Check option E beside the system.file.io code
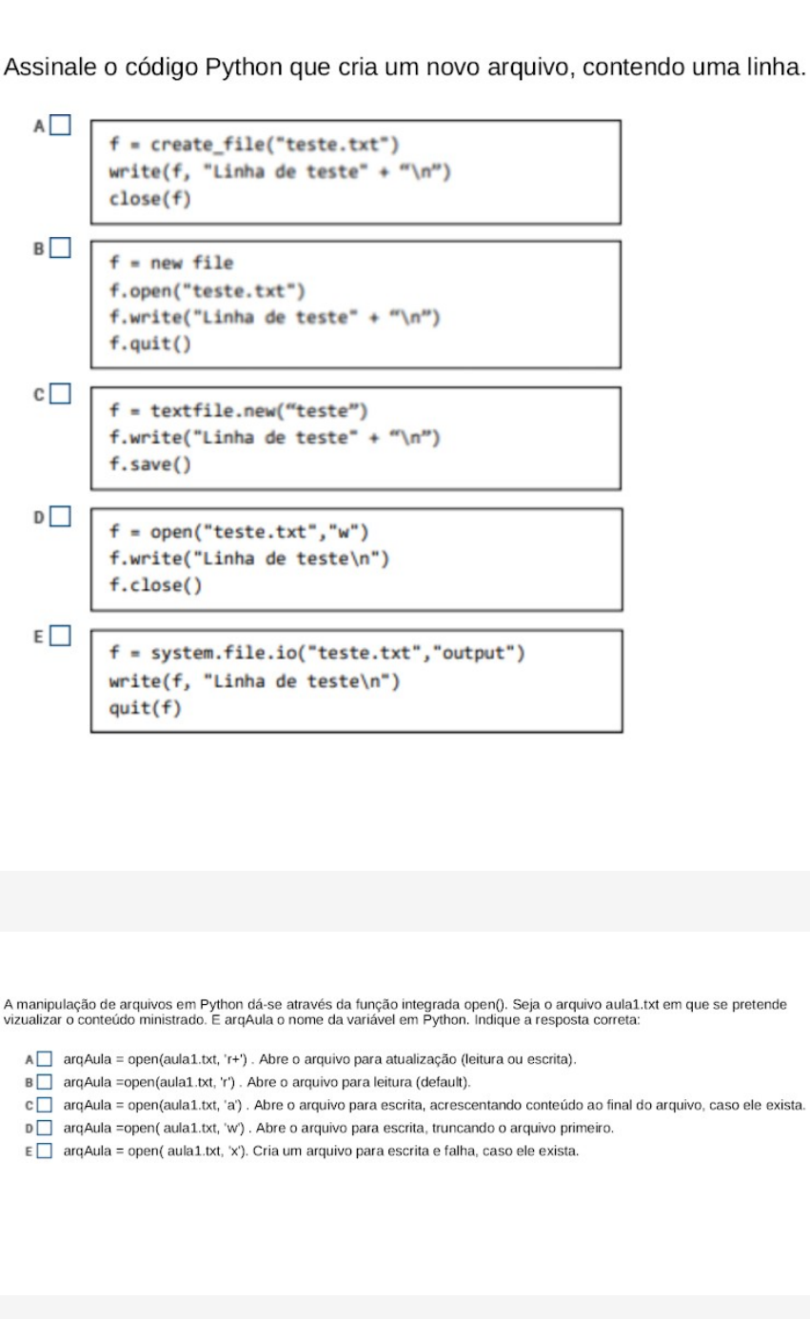 61,635
